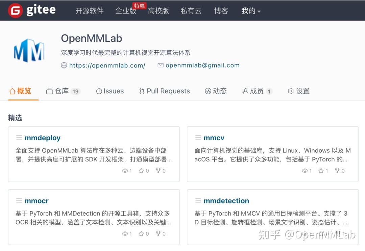Expand the 我的 dropdown menu
The height and width of the screenshot is (251, 365).
[x=251, y=11]
